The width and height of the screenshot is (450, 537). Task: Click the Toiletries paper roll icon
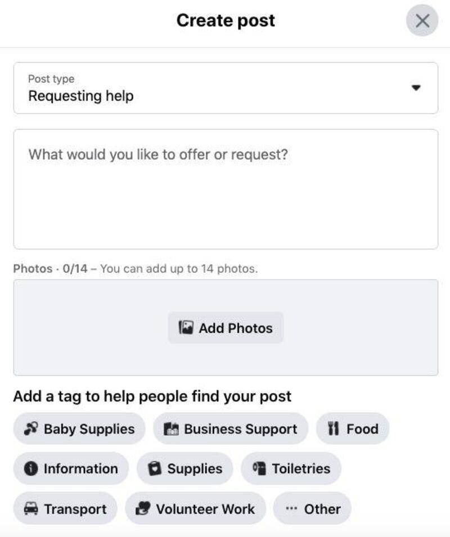(259, 469)
